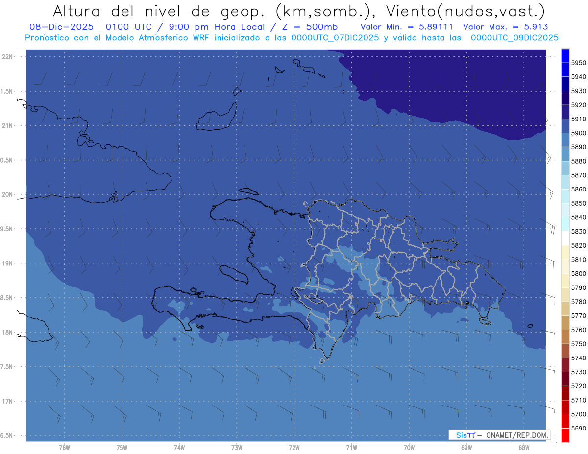This screenshot has height=454, width=588.
Task: Click the colorbar segment between 5900 and 5910
Action: tap(565, 126)
